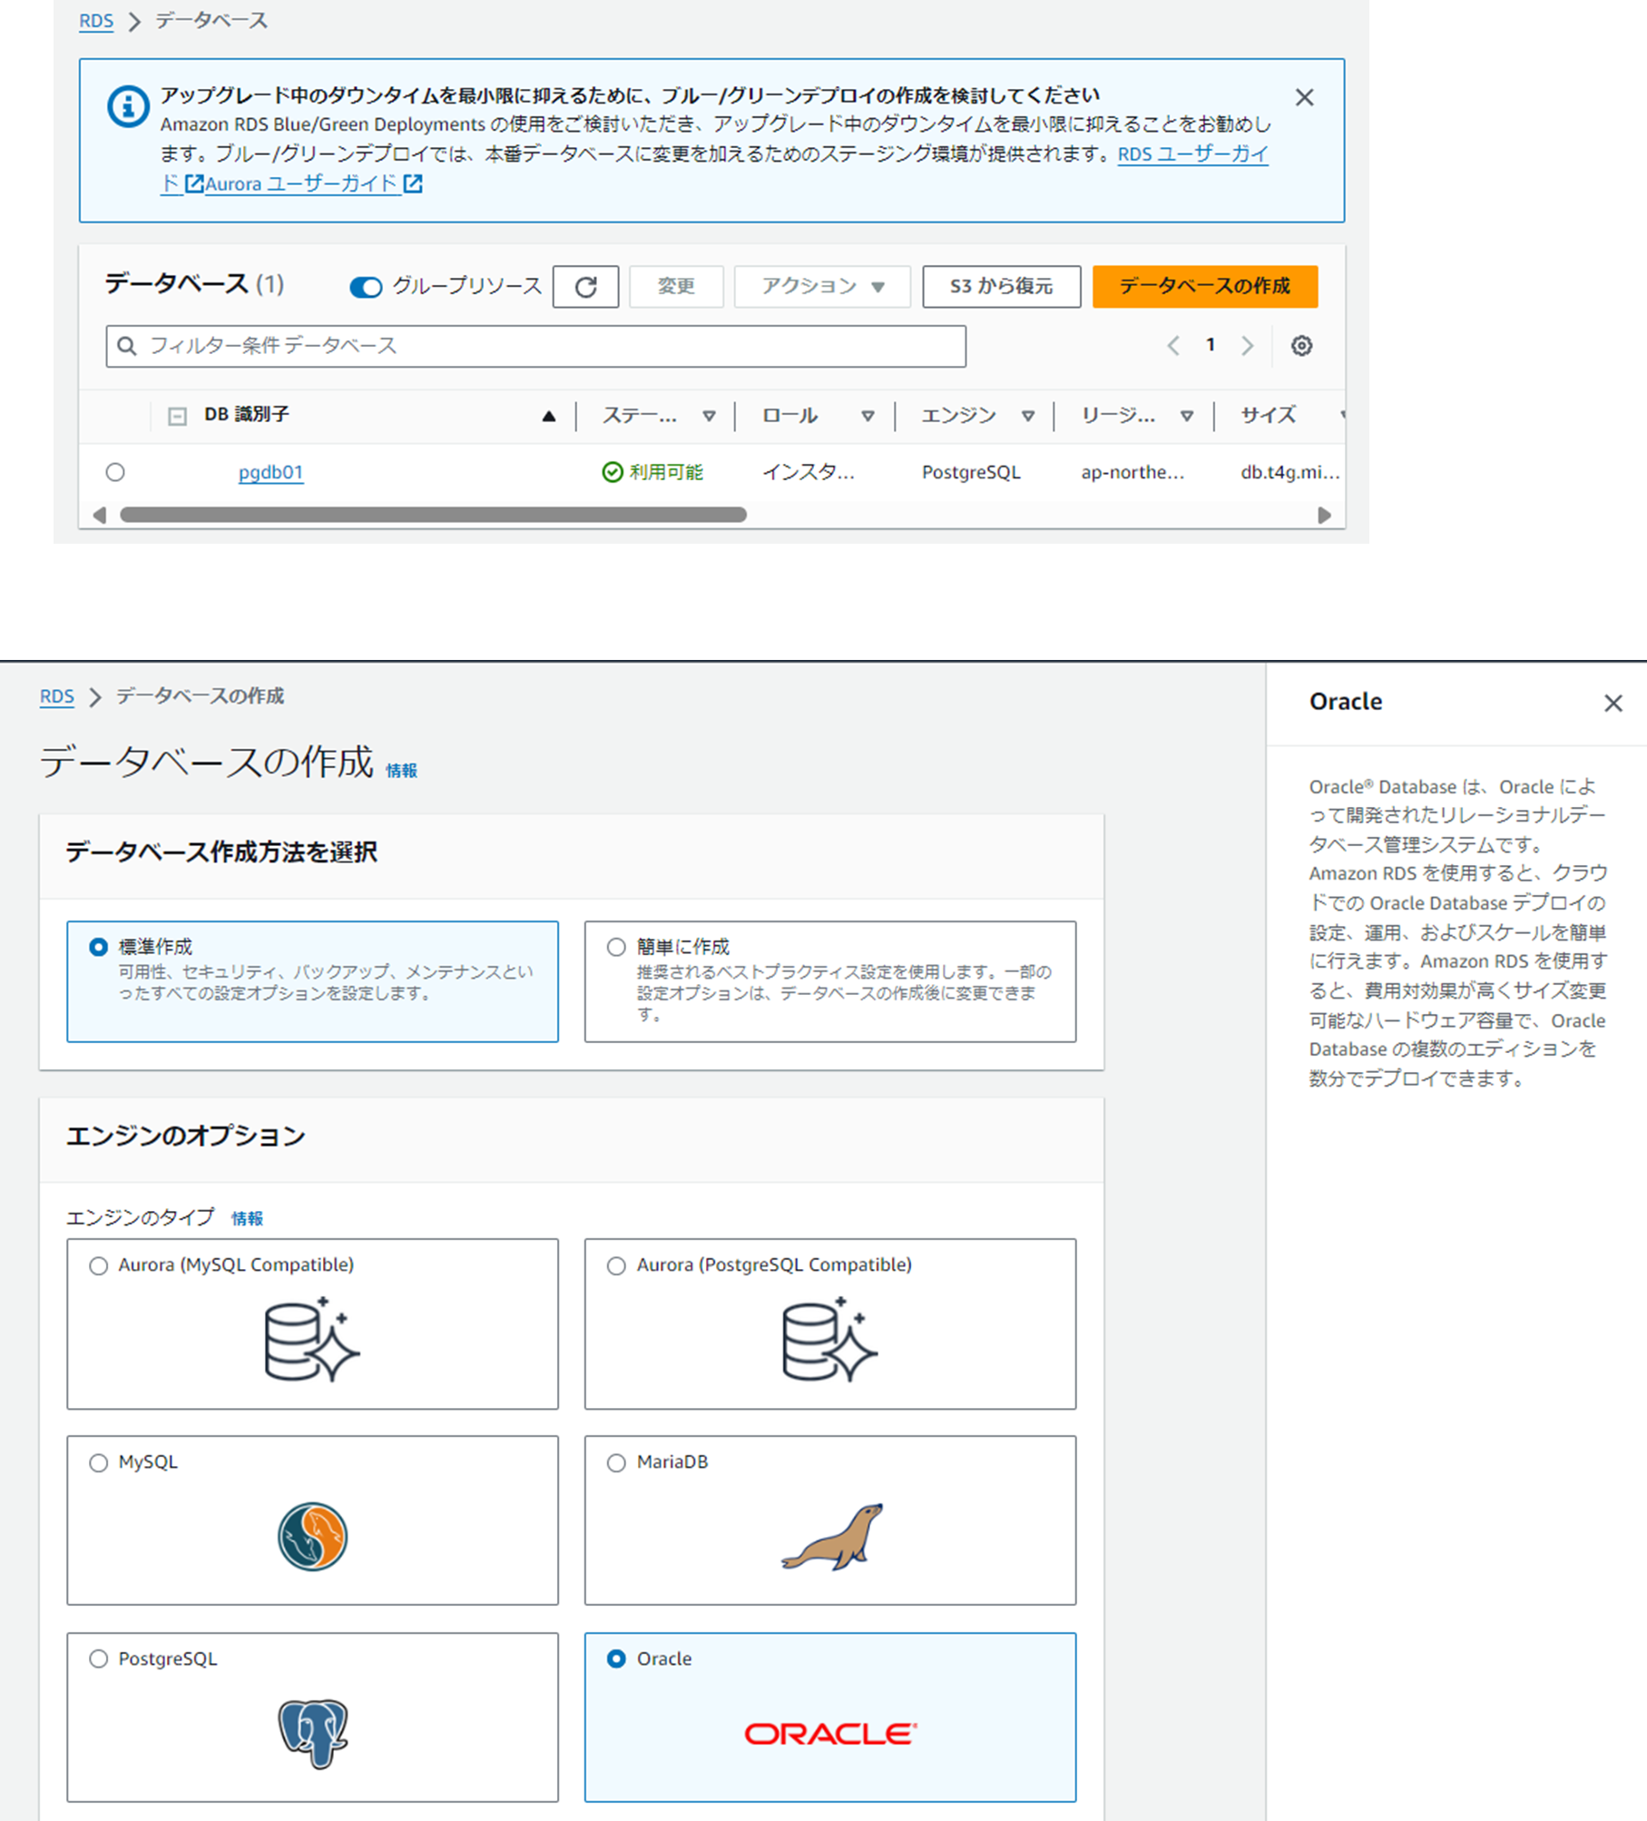
Task: Click scrollbar left arrow of table
Action: [100, 515]
